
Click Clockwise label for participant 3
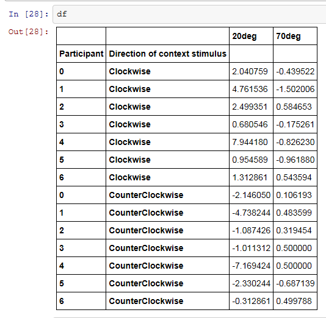[130, 124]
